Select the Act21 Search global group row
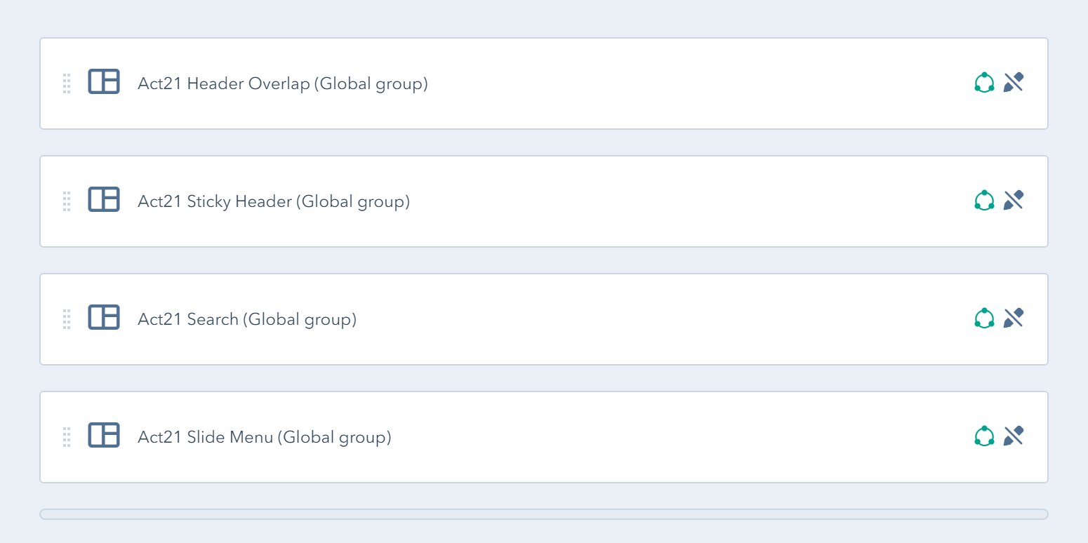 coord(247,319)
